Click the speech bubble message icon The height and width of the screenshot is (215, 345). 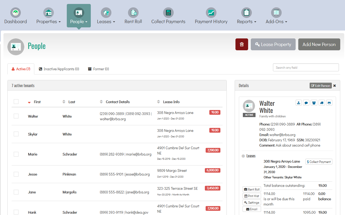click(x=306, y=103)
